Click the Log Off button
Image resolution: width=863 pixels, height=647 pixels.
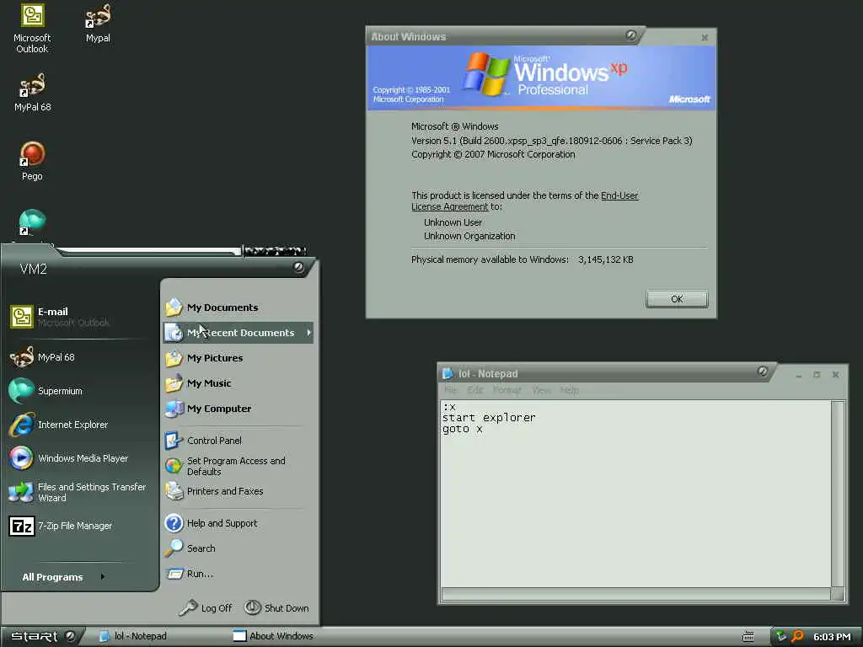(x=206, y=608)
